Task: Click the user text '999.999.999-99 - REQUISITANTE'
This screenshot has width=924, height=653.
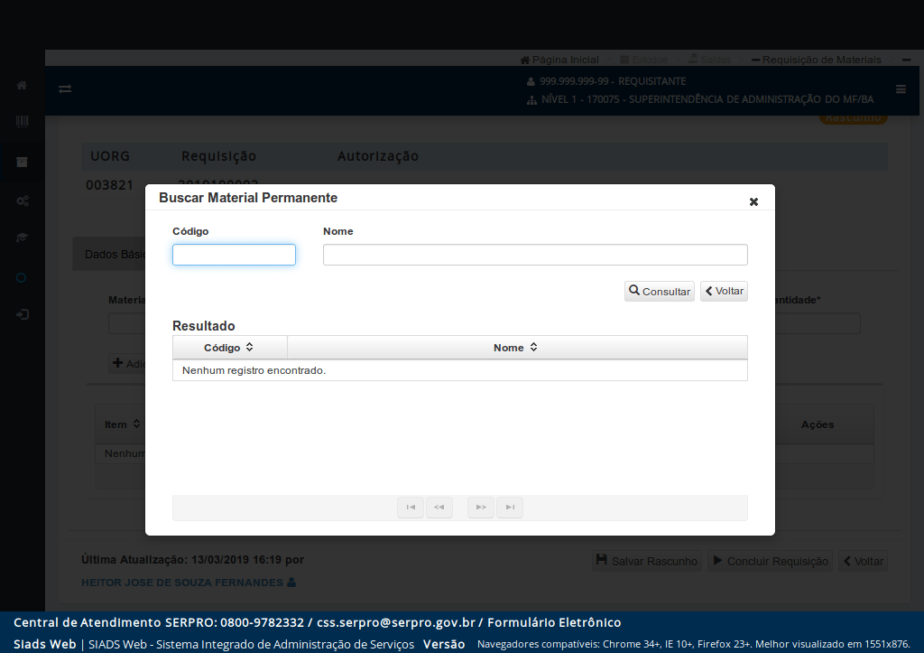Action: (613, 81)
